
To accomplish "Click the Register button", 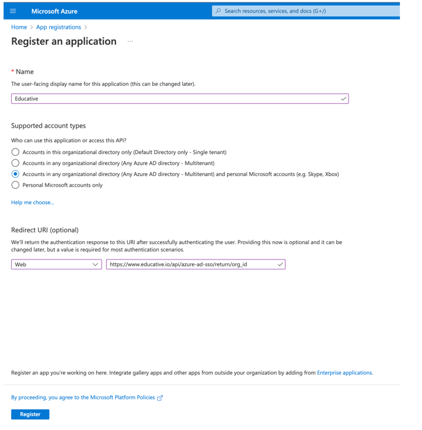I will (30, 414).
